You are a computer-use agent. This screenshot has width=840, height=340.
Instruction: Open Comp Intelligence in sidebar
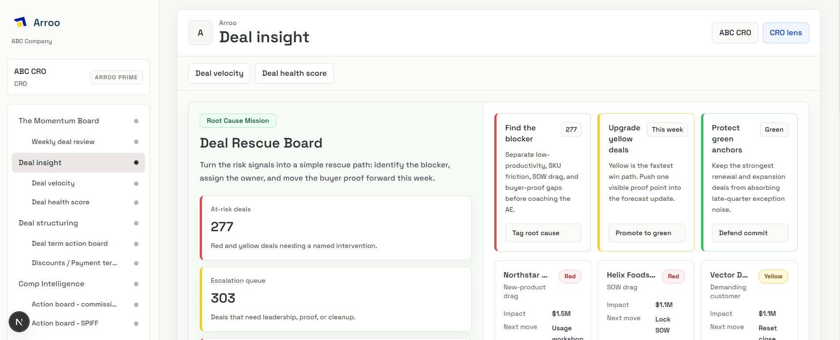(x=78, y=284)
